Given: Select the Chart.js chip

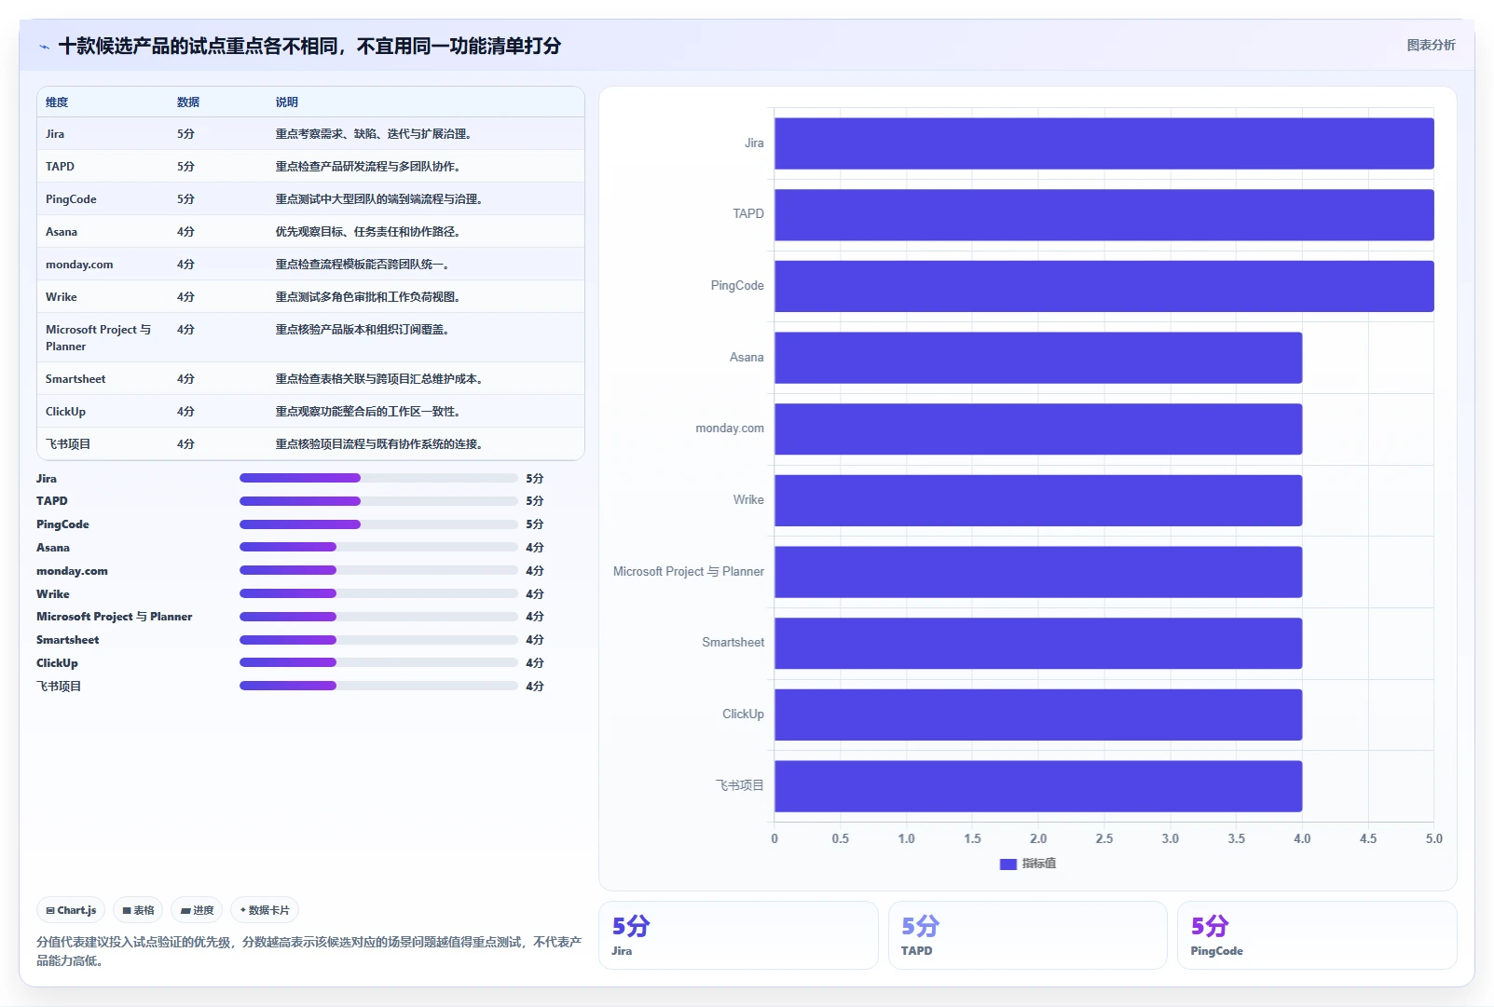Looking at the screenshot, I should (71, 910).
